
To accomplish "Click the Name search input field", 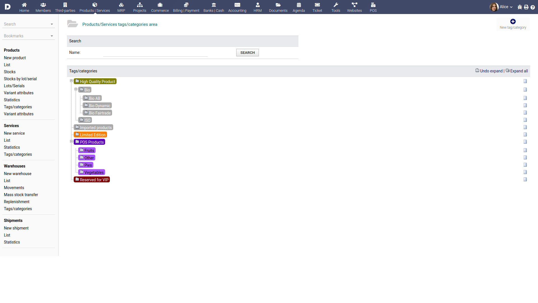I will pos(155,53).
